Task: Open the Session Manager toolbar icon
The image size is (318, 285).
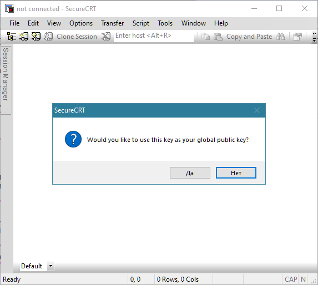Action: tap(12, 37)
